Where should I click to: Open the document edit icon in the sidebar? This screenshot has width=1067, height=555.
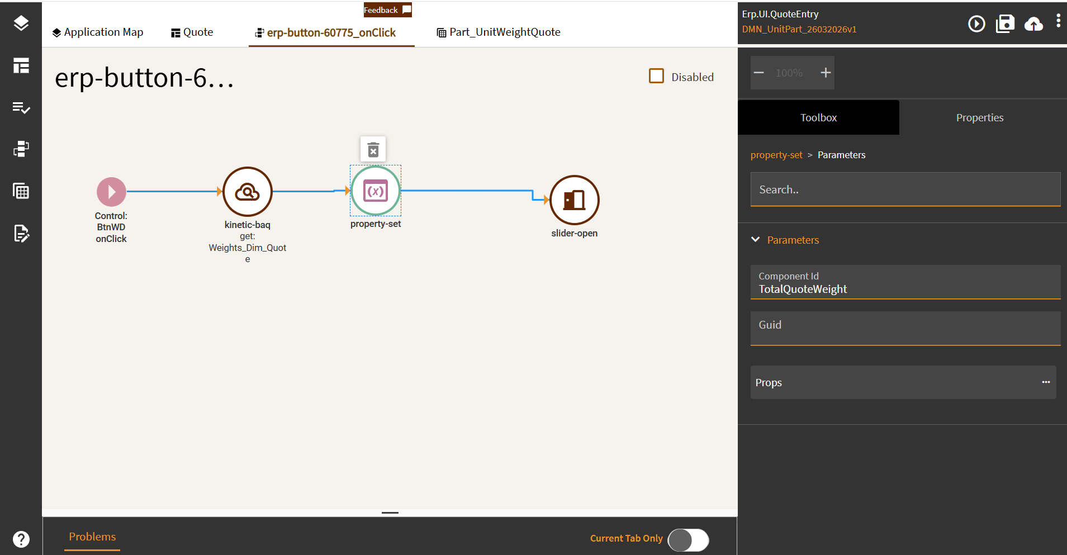21,233
